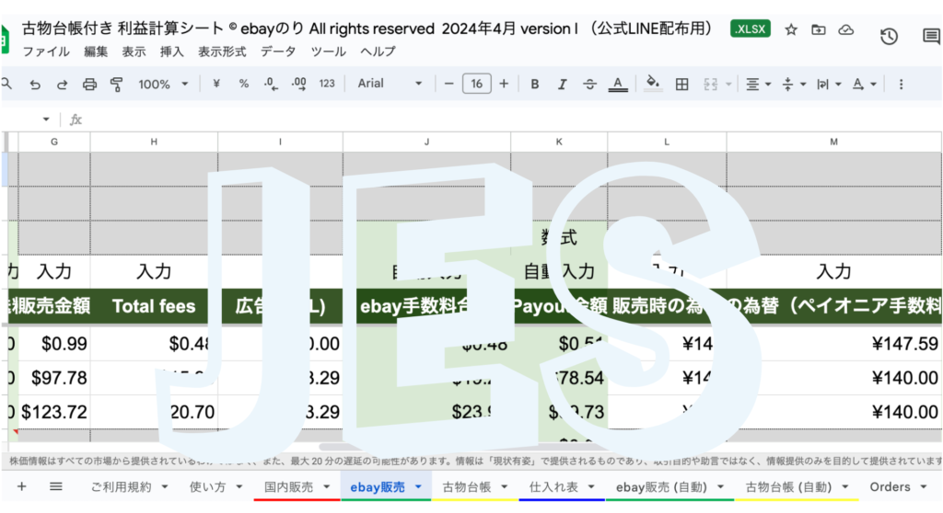Select column M header
This screenshot has height=513, width=943.
click(x=833, y=142)
